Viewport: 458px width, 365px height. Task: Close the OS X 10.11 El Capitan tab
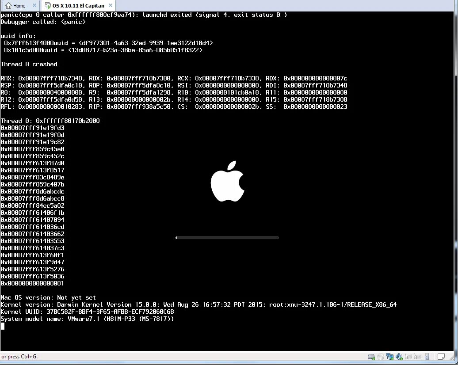[111, 5]
